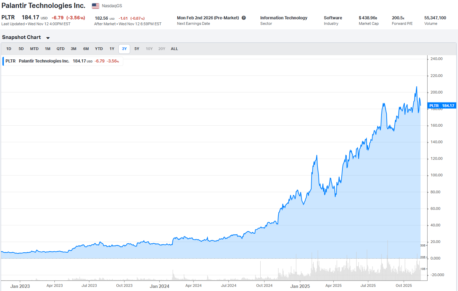The image size is (458, 291).
Task: Click the 240.00 y-axis label
Action: pos(437,59)
